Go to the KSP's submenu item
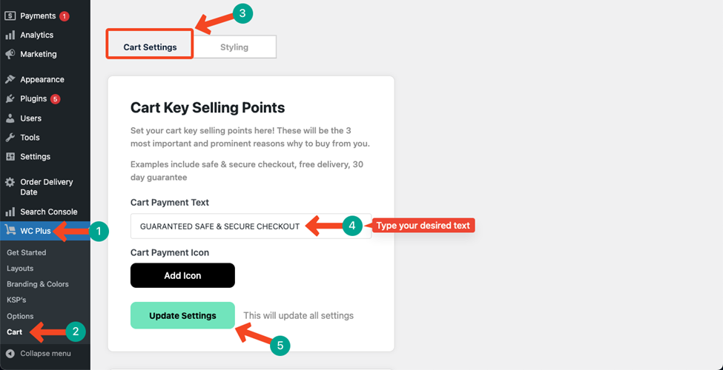This screenshot has height=370, width=723. (16, 300)
